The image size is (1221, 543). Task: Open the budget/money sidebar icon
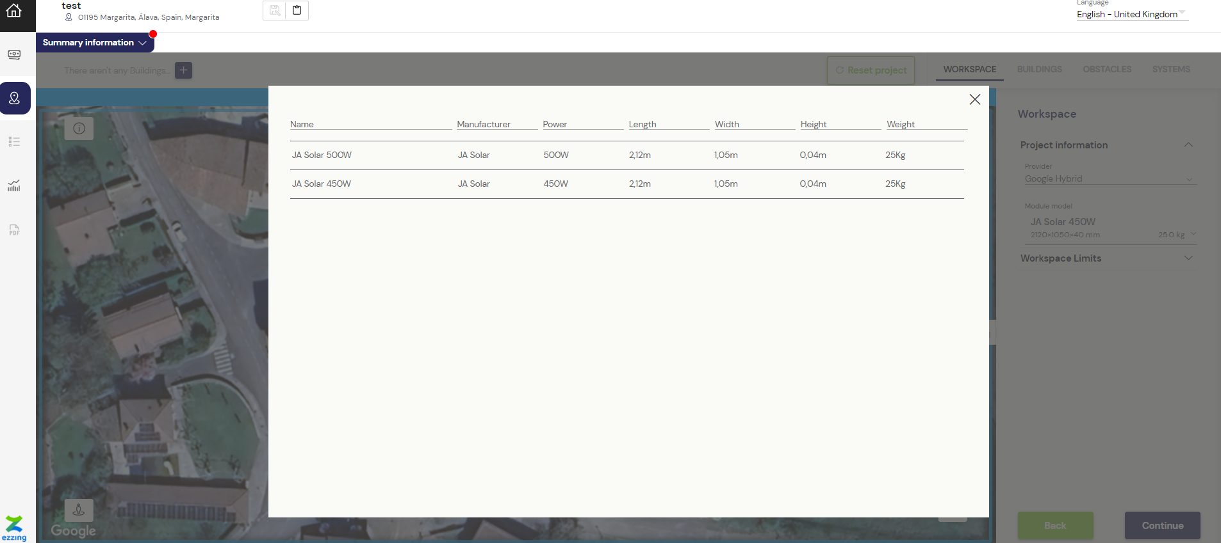pos(14,54)
